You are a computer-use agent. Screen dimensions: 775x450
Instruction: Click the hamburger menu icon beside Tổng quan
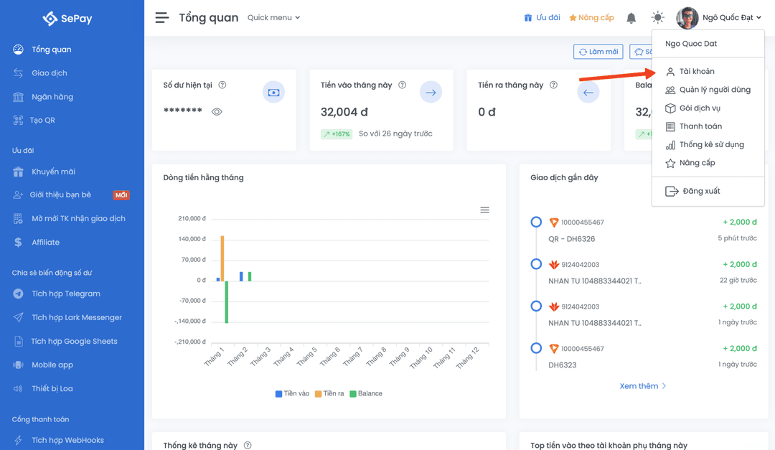tap(162, 18)
